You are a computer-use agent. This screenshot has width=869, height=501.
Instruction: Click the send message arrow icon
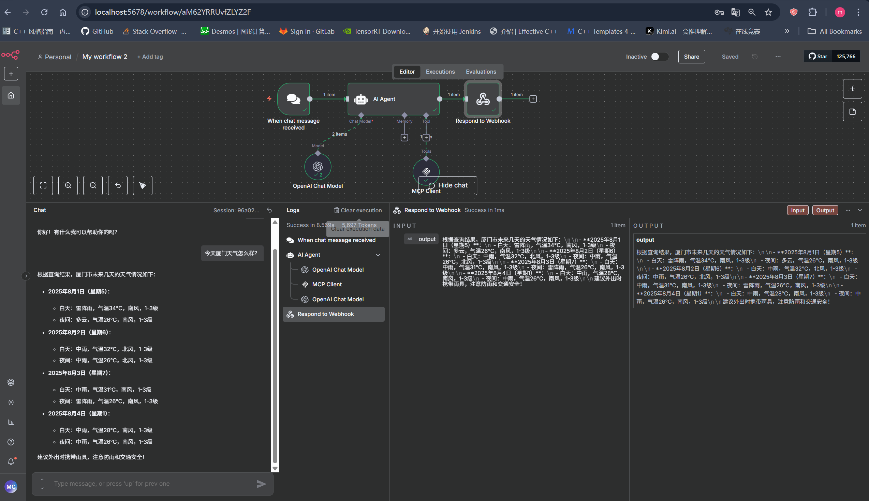click(x=261, y=484)
